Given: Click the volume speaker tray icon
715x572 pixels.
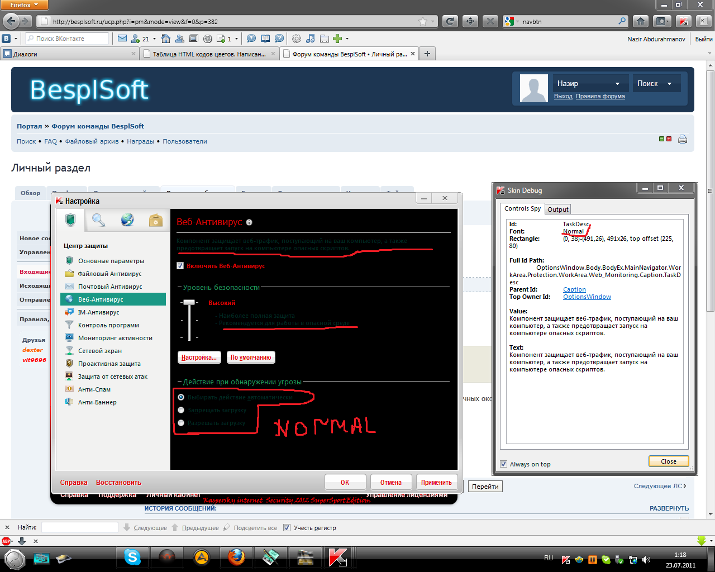Looking at the screenshot, I should coord(646,560).
